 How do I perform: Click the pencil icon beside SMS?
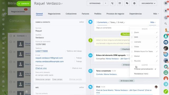point(157,37)
